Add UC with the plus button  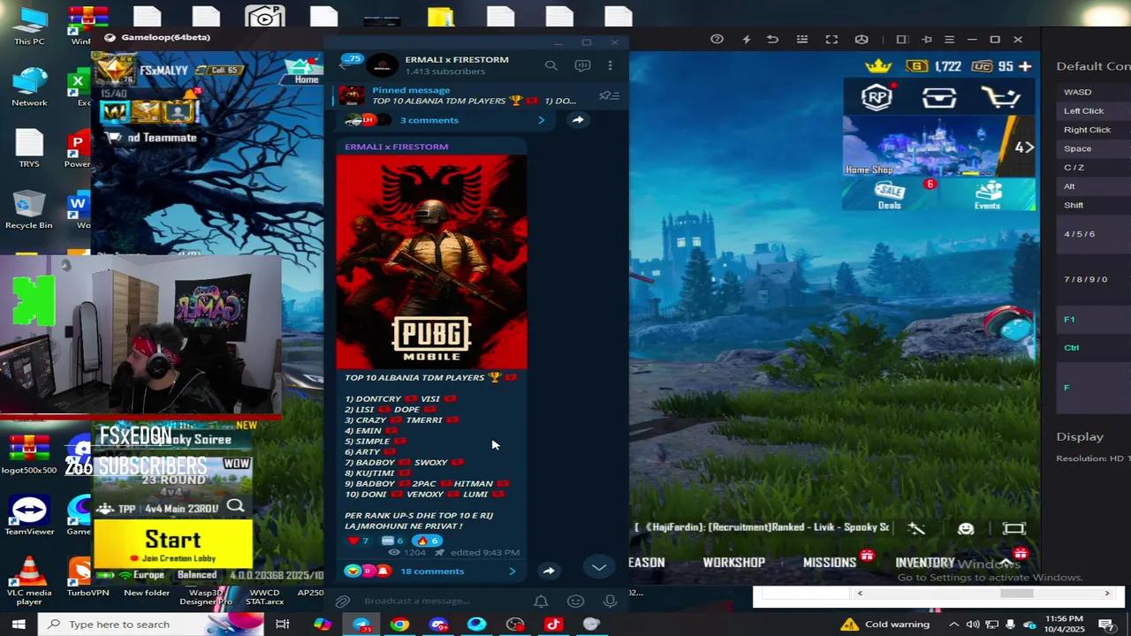[x=1025, y=66]
